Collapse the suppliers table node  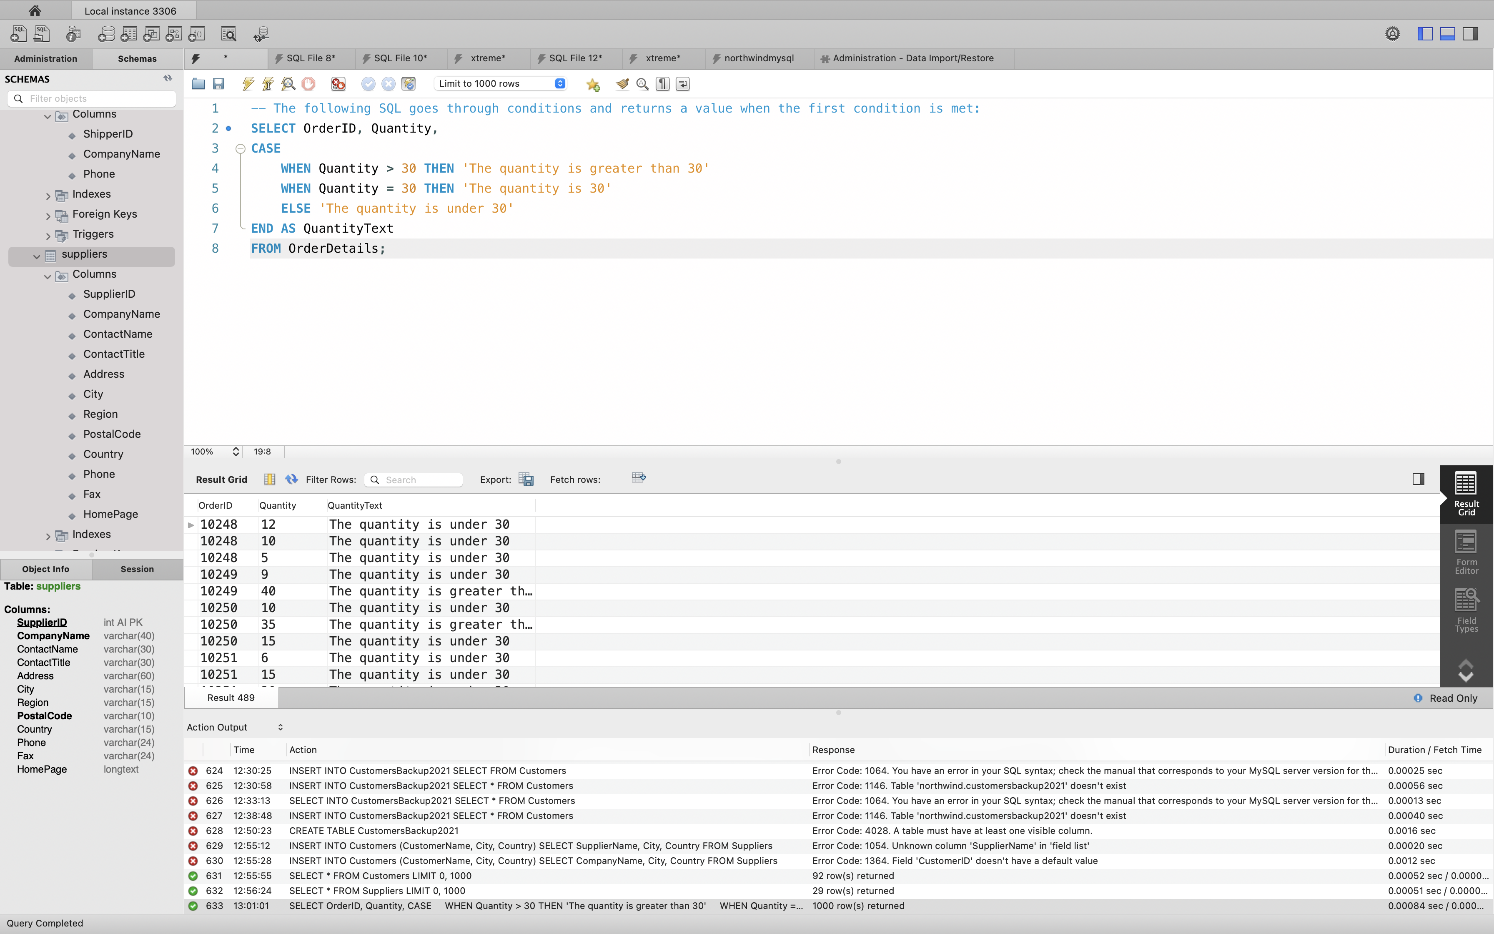click(36, 256)
